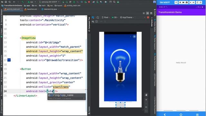Open the Gradle tool window tab
Image resolution: width=206 pixels, height=116 pixels.
click(x=155, y=13)
